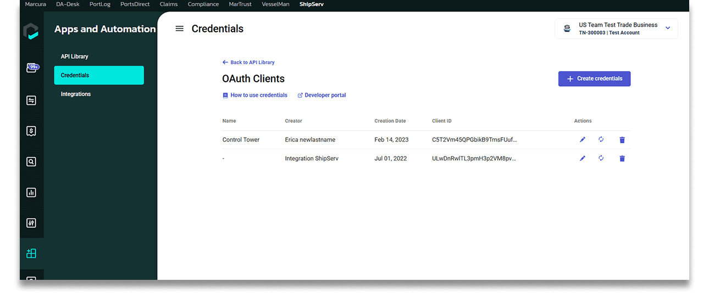
Task: Click the Create credentials button
Action: pos(594,78)
